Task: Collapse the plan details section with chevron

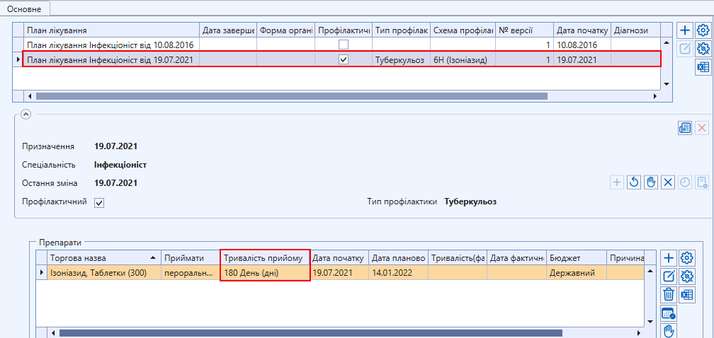Action: pos(25,113)
